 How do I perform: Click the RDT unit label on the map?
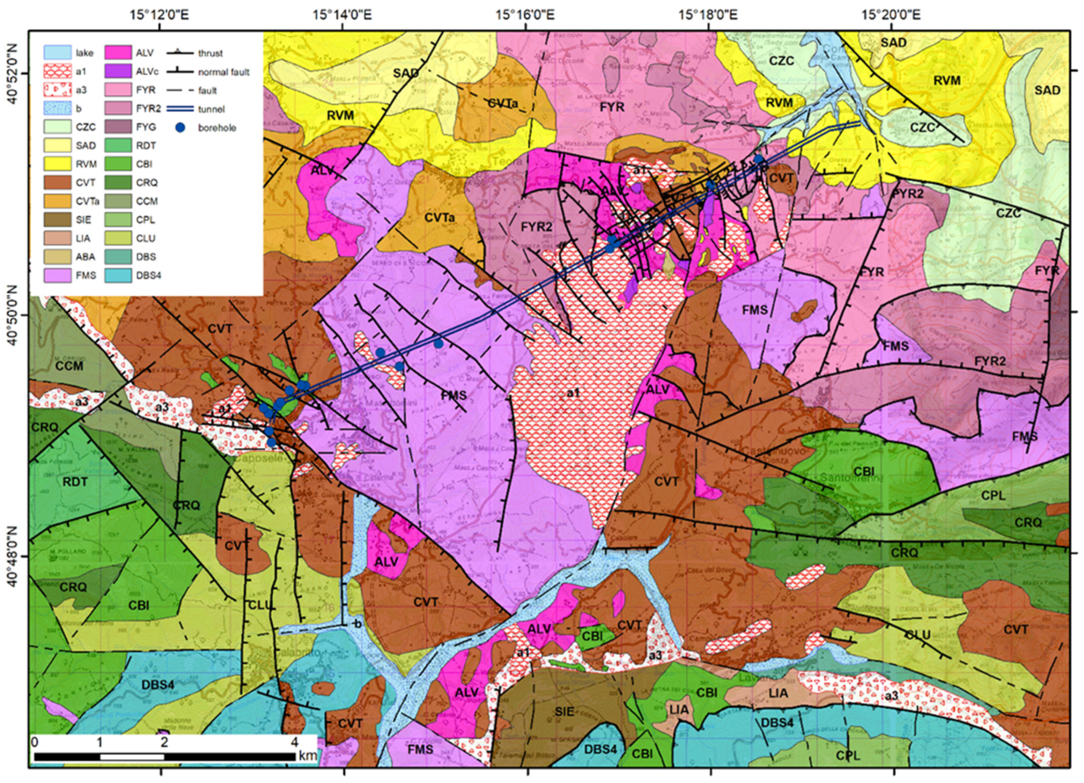tap(75, 481)
